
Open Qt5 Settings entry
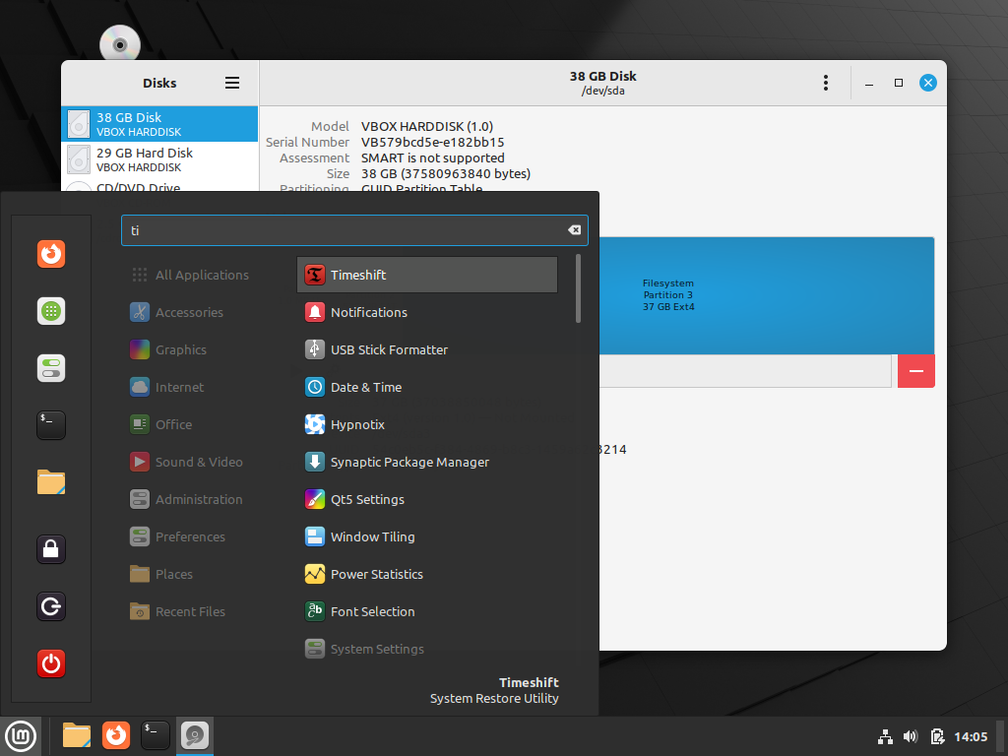427,499
